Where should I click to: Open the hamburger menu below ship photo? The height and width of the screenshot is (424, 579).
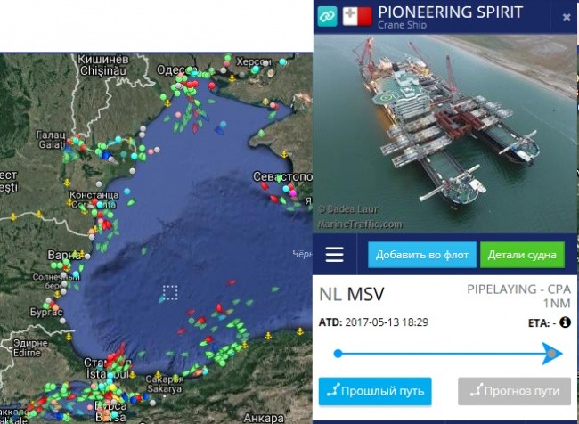(335, 255)
